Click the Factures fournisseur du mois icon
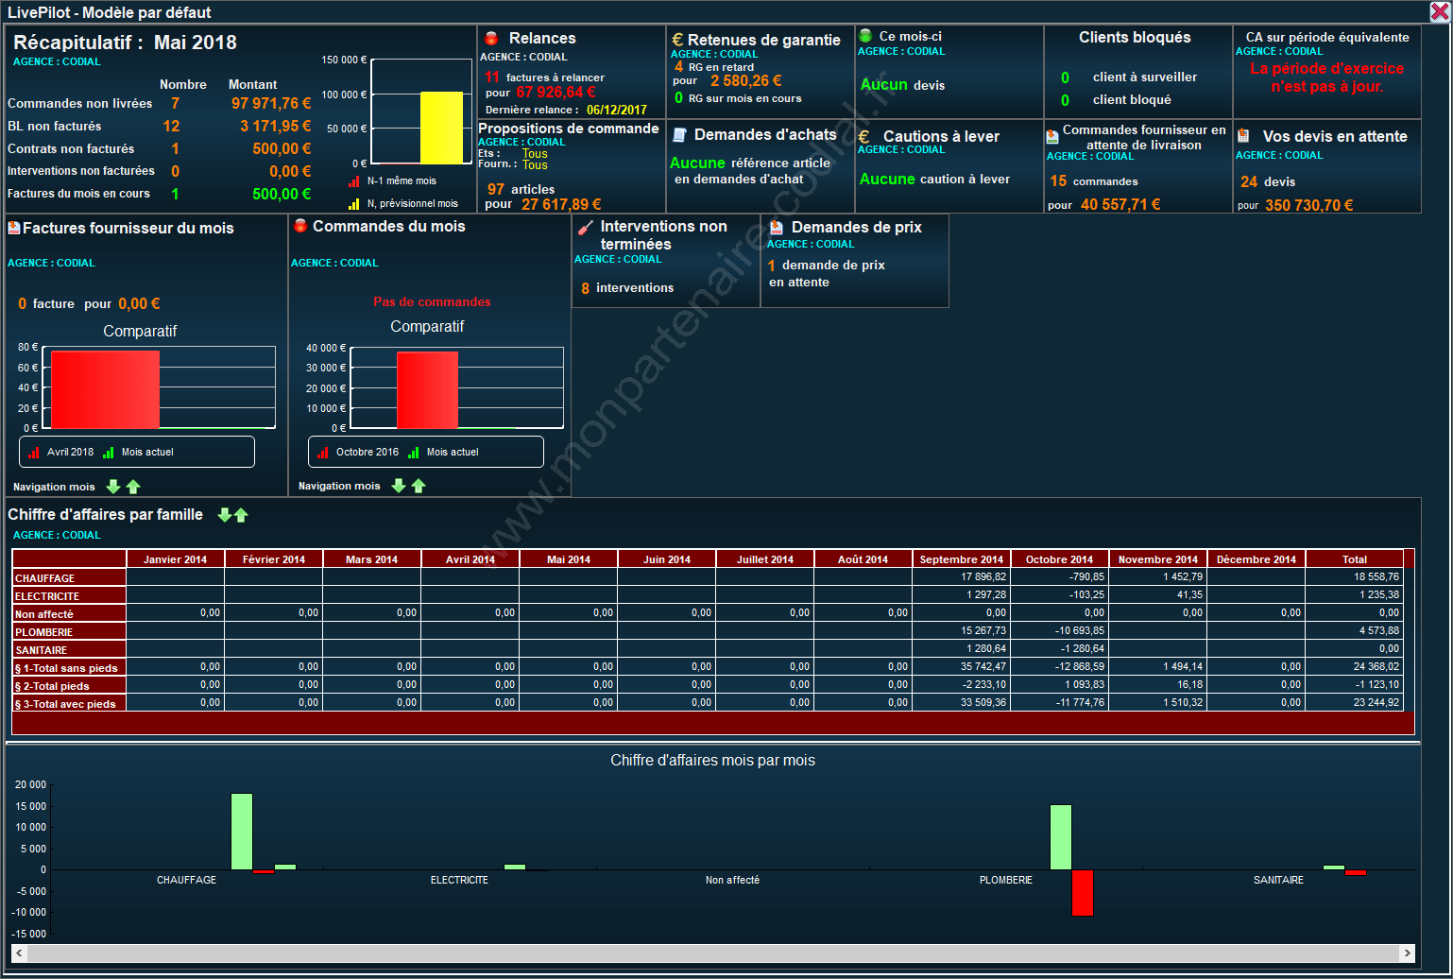The width and height of the screenshot is (1453, 979). [14, 228]
